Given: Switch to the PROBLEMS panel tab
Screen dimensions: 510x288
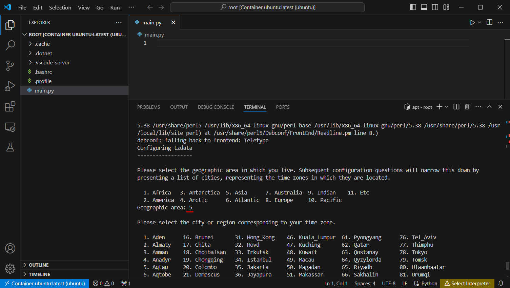Looking at the screenshot, I should click(148, 107).
